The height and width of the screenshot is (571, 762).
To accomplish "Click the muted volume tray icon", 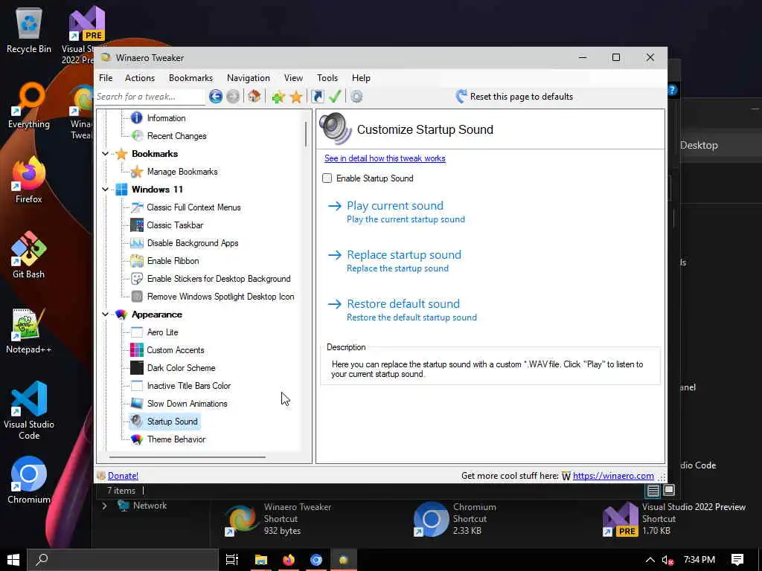I will click(667, 560).
